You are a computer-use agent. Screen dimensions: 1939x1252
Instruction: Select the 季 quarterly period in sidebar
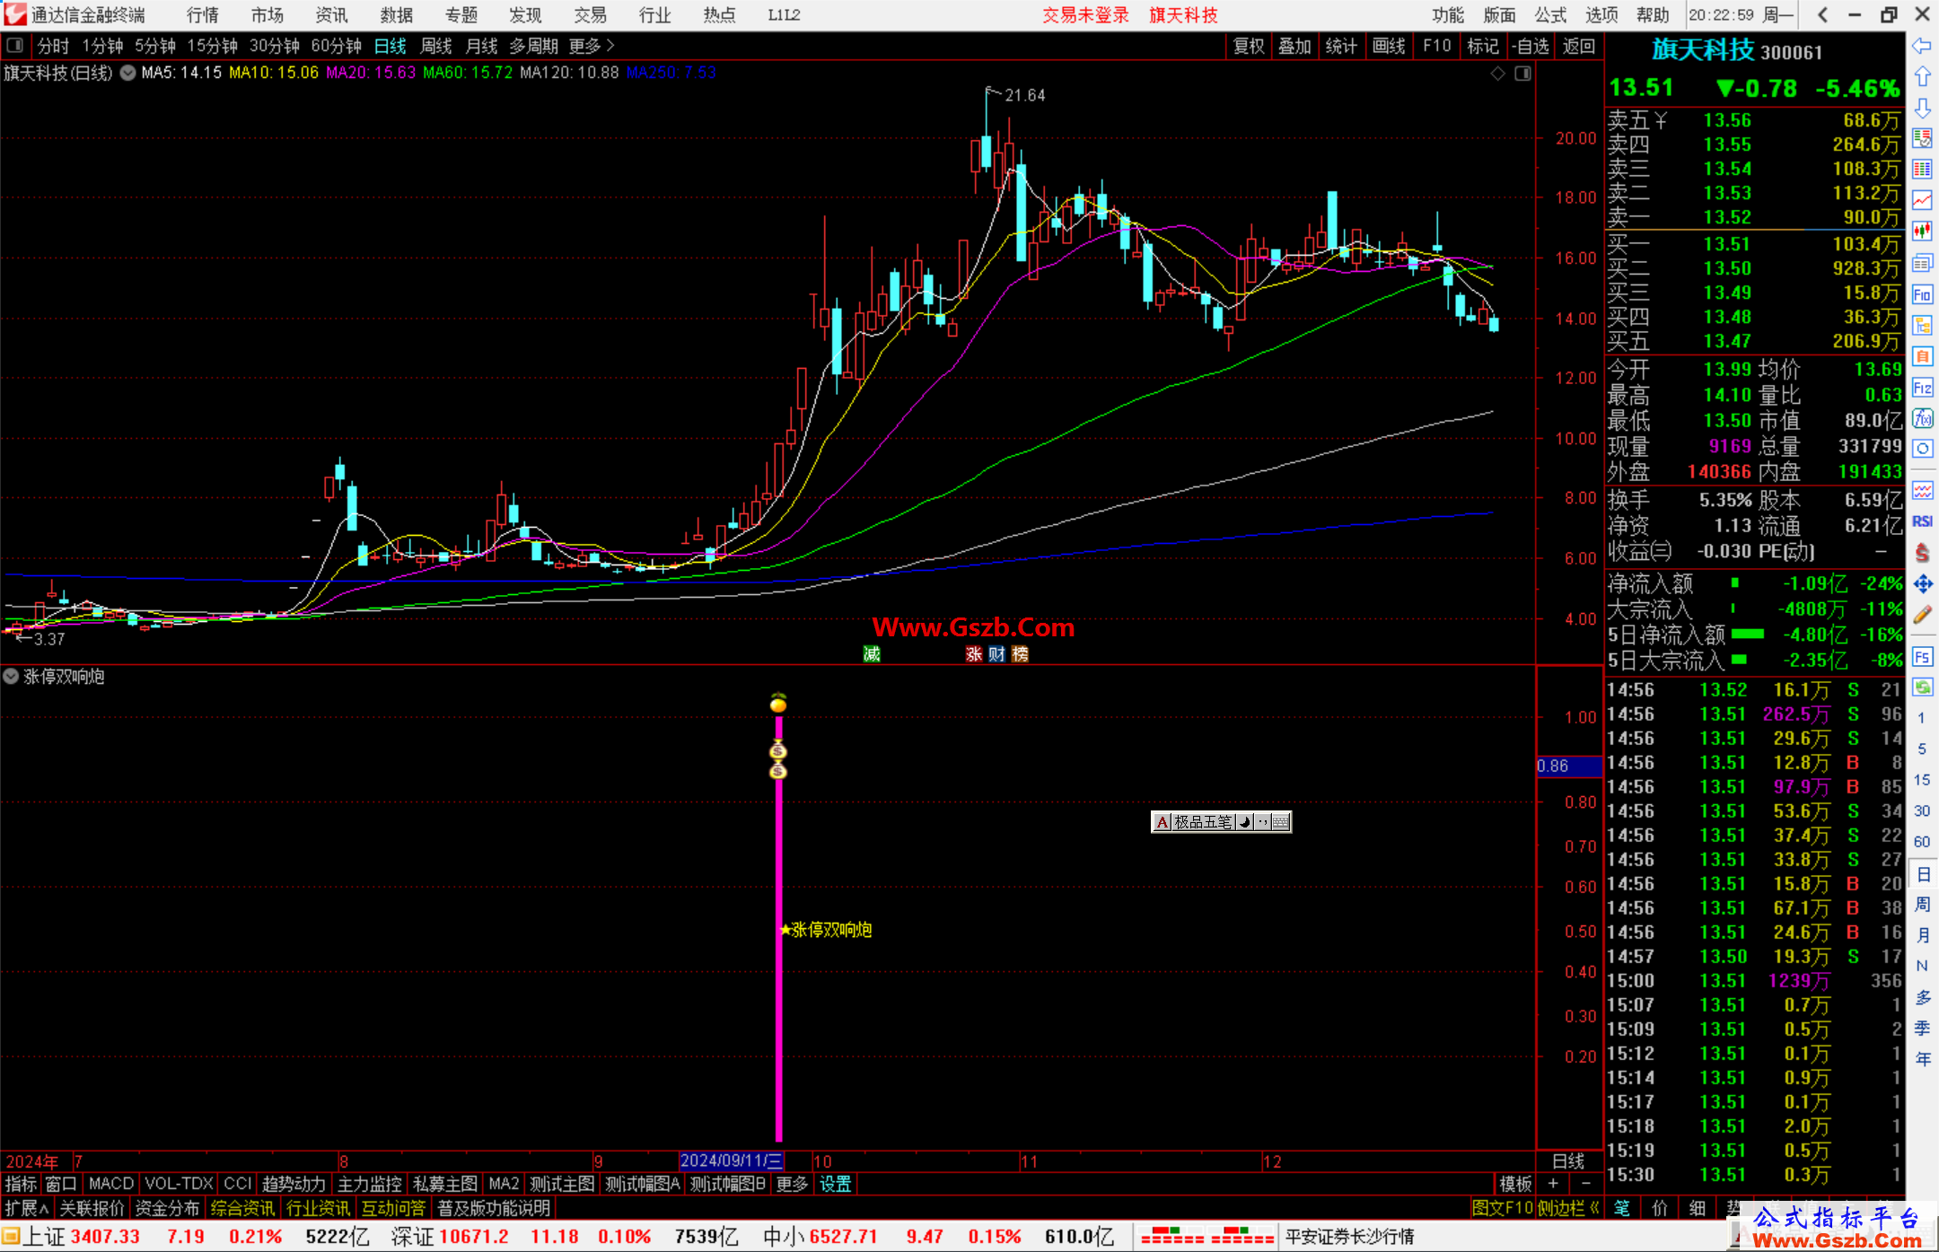coord(1922,1029)
